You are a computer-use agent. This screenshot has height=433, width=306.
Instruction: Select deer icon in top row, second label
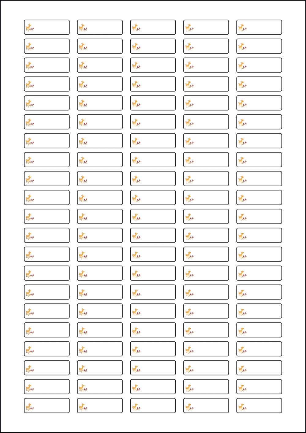pyautogui.click(x=81, y=28)
